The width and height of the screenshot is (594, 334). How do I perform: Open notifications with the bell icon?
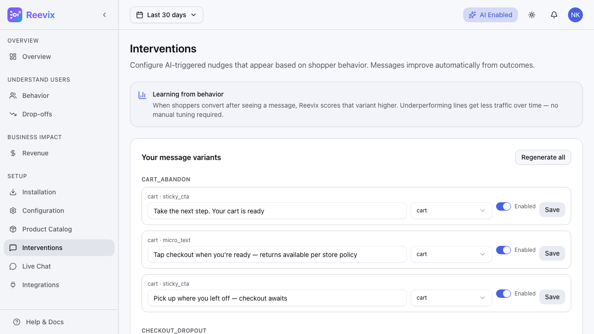[x=554, y=15]
